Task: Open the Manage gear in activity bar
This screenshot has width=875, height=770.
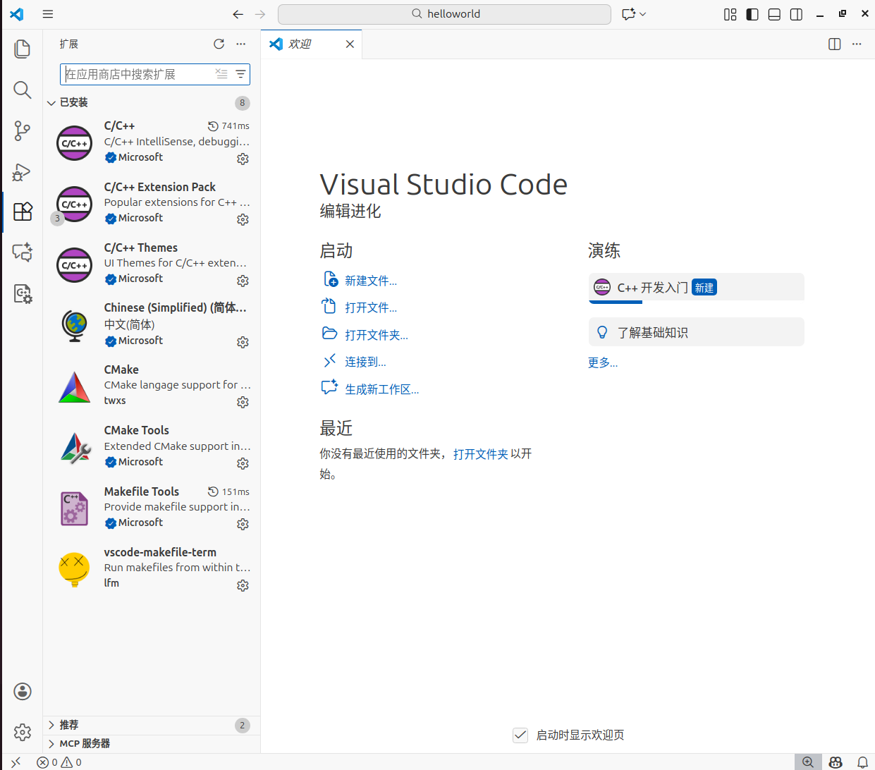Action: coord(23,732)
